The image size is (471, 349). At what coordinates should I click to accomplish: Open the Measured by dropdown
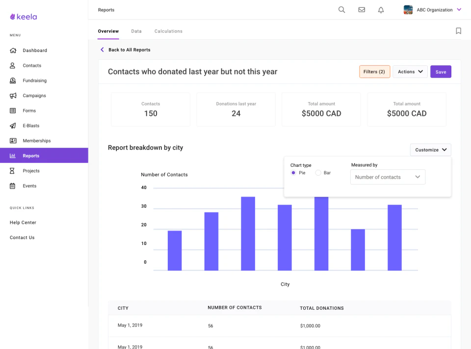388,177
